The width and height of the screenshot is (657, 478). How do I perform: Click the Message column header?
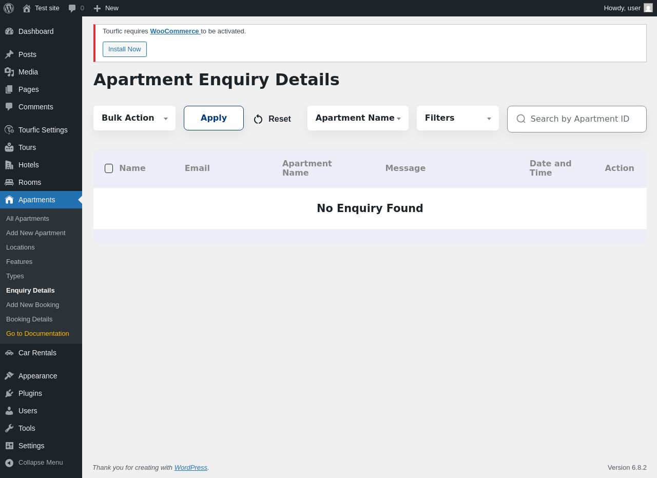[405, 168]
